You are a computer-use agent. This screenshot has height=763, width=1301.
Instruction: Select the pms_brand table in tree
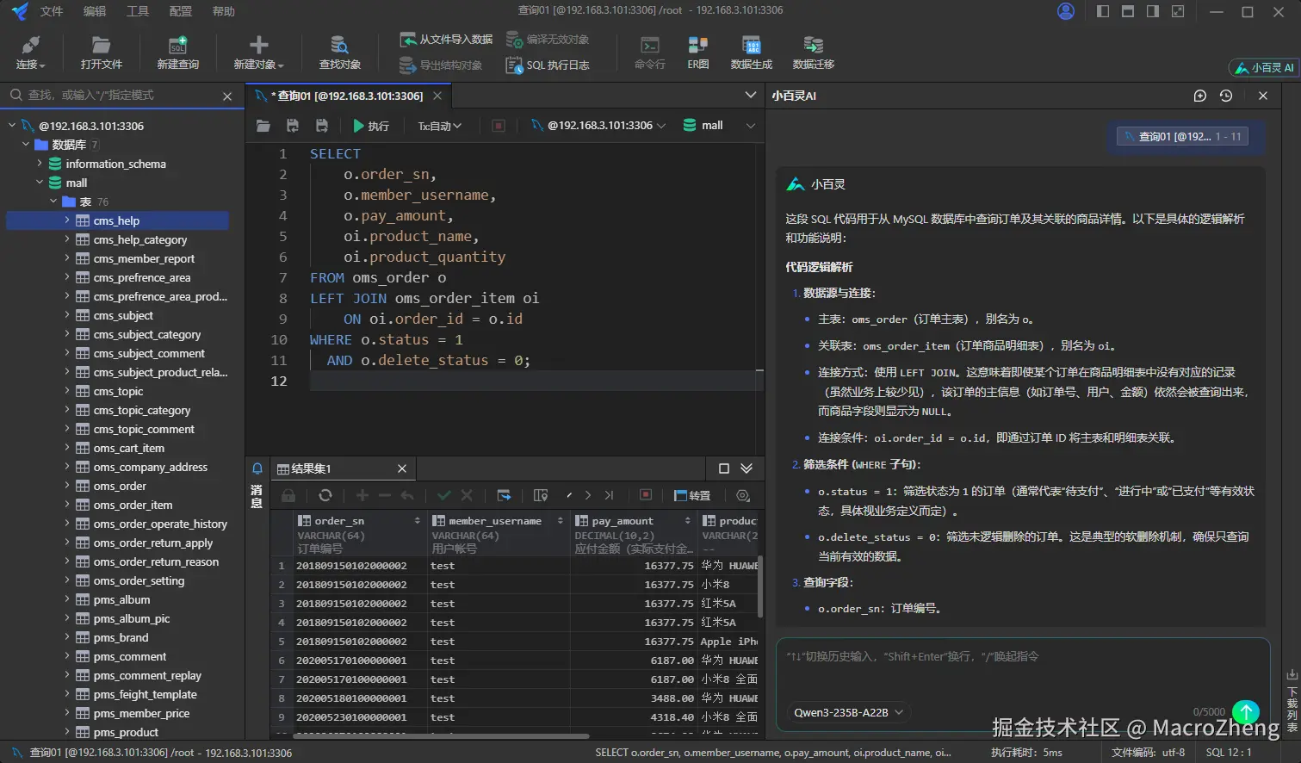pyautogui.click(x=121, y=637)
